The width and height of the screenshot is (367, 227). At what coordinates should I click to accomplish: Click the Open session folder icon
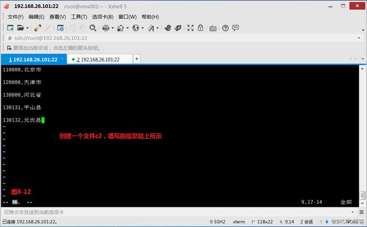pyautogui.click(x=20, y=28)
